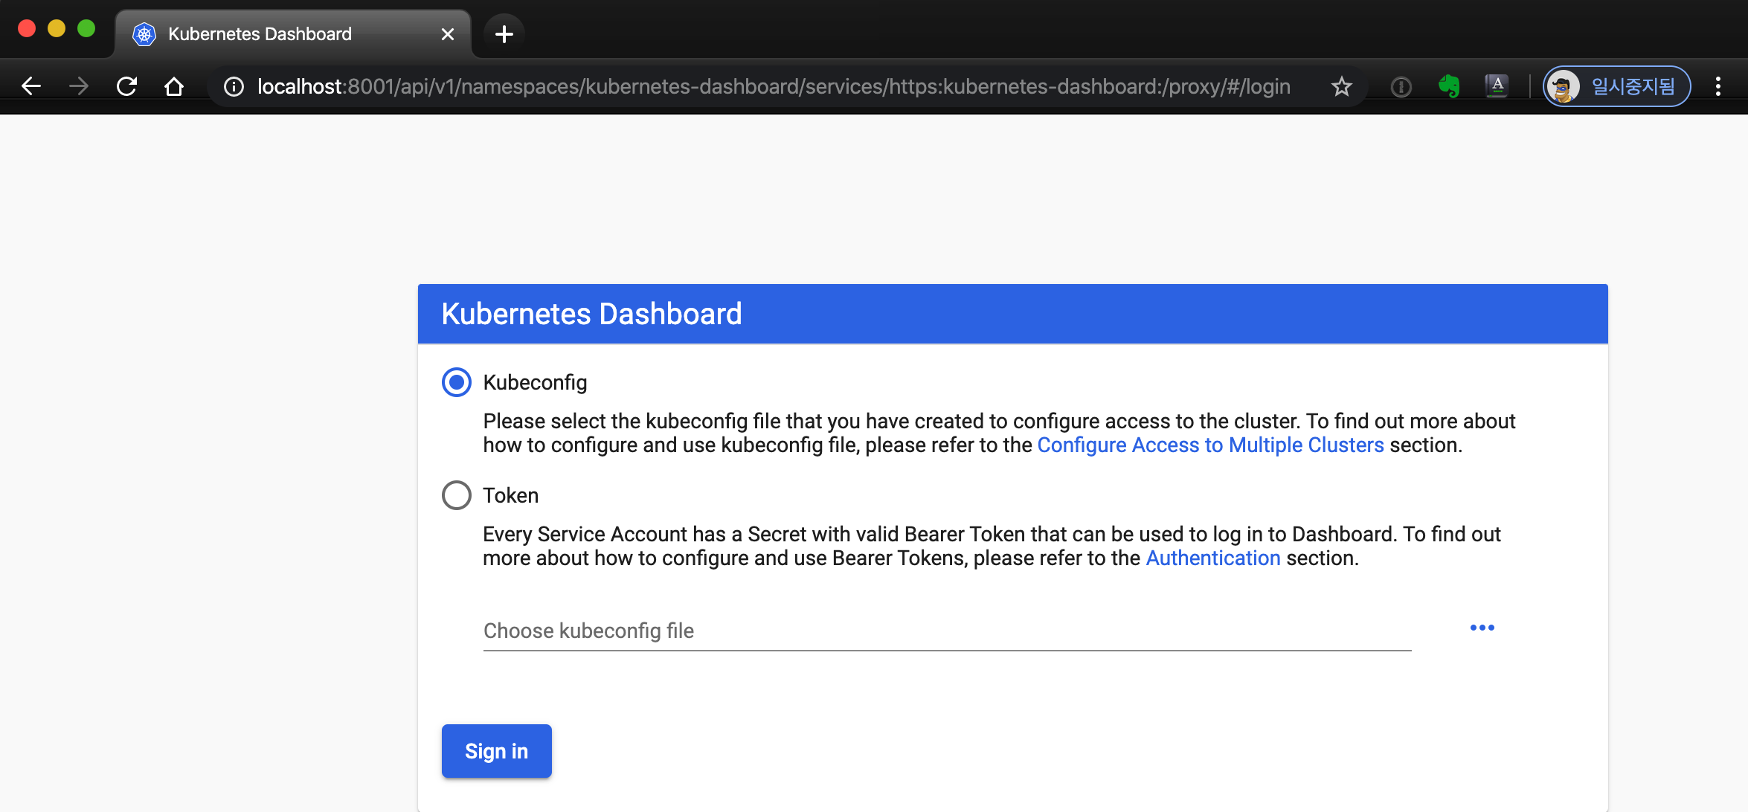Reload the current page
This screenshot has height=812, width=1748.
tap(126, 87)
